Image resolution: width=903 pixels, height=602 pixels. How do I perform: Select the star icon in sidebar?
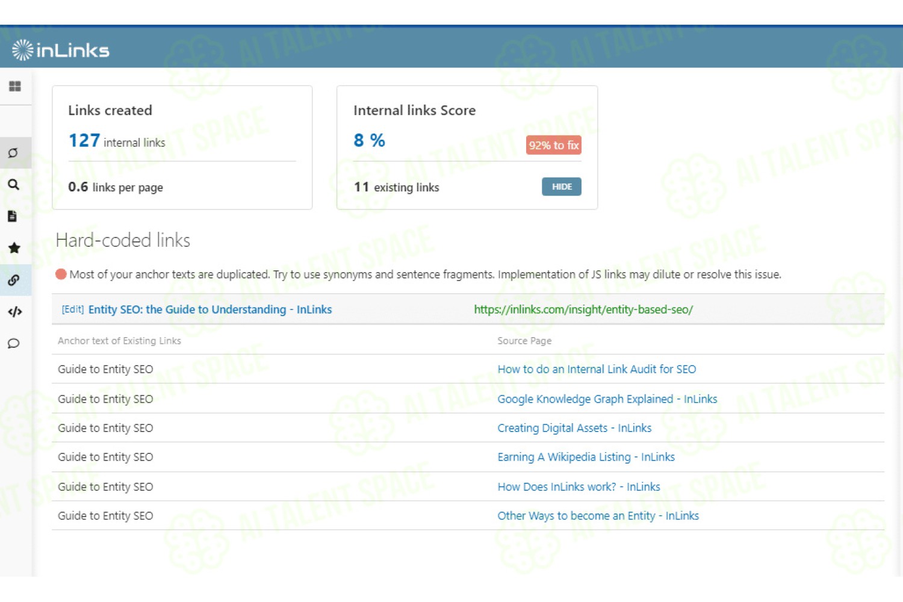point(14,248)
